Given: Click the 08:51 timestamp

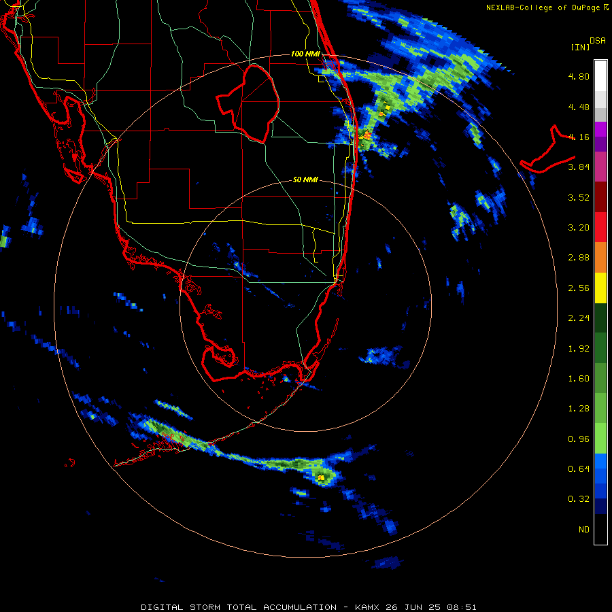Looking at the screenshot, I should pos(460,607).
